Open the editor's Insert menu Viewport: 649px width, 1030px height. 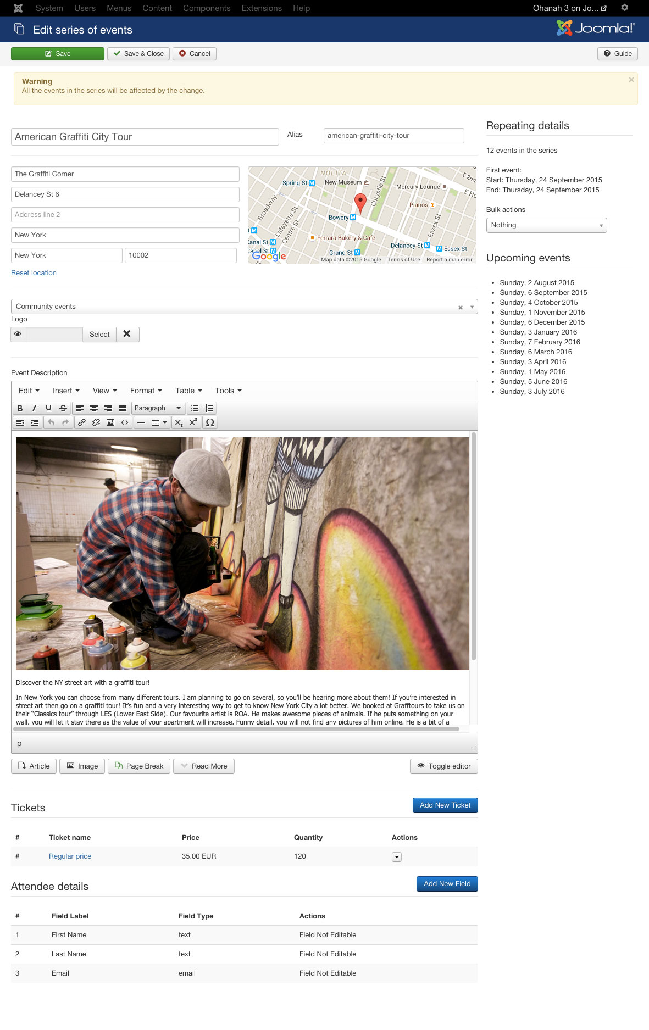tap(66, 391)
